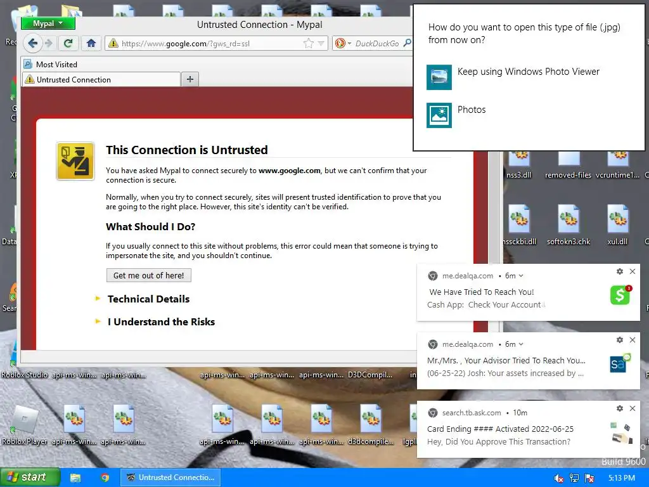Select the xul.dll desktop file
The image size is (649, 487).
[617, 225]
